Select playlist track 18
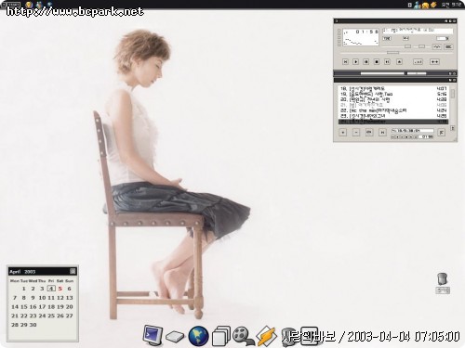The height and width of the screenshot is (348, 465). 393,88
